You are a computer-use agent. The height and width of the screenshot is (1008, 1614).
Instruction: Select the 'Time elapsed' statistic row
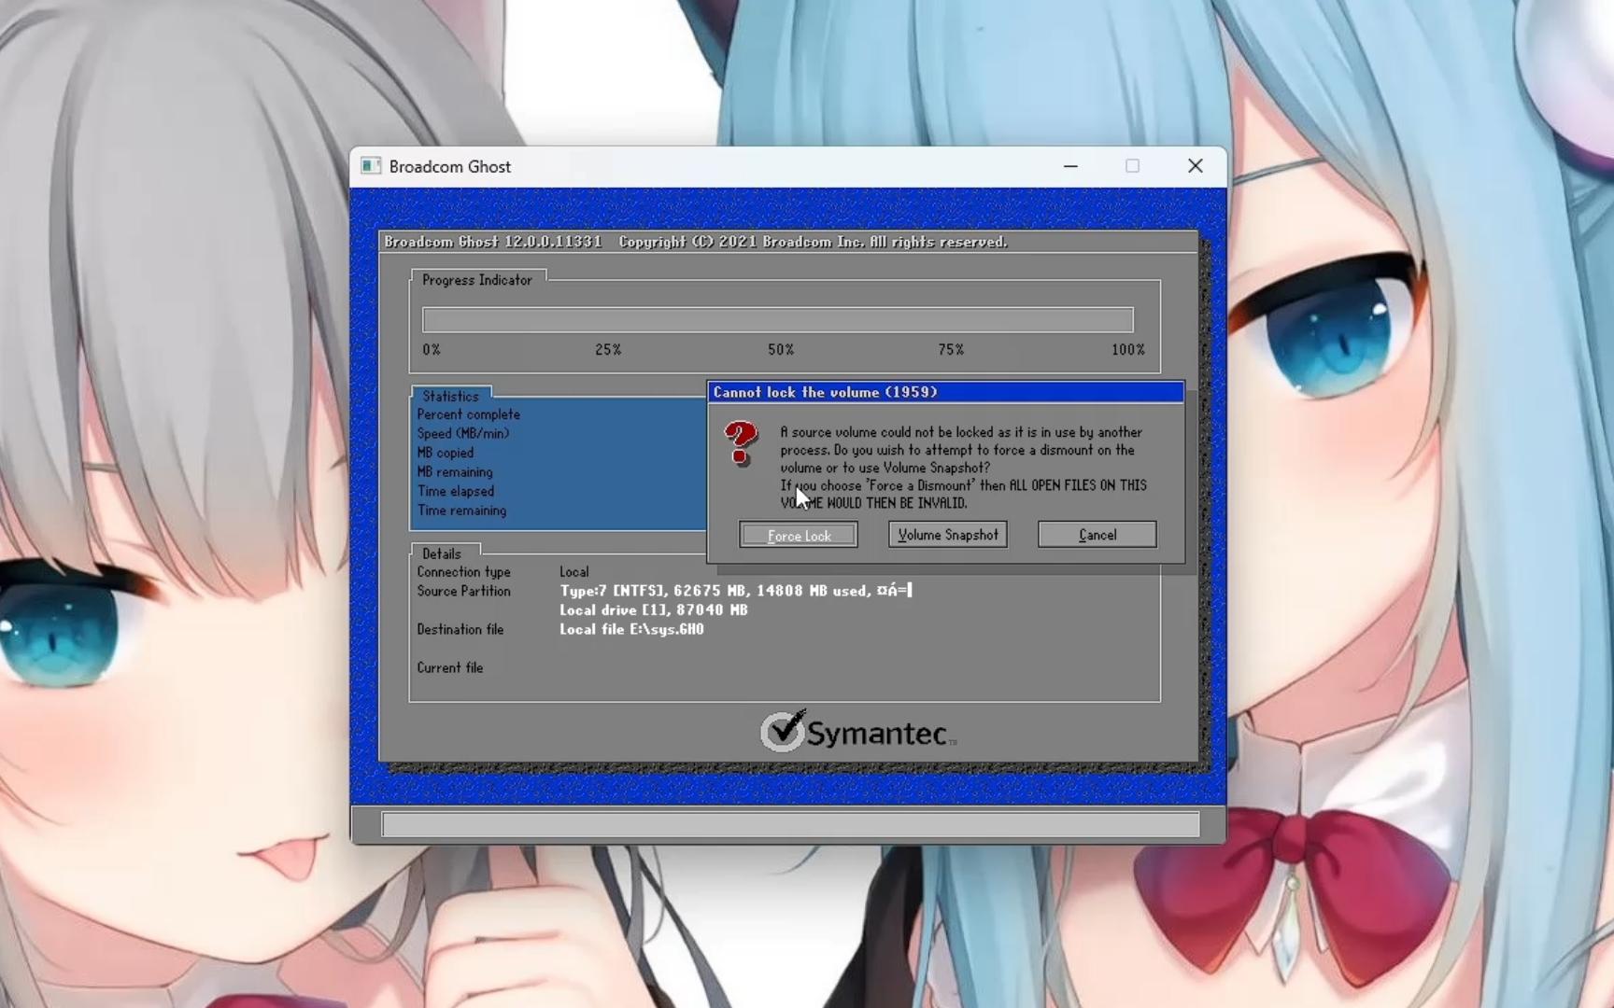pyautogui.click(x=456, y=491)
